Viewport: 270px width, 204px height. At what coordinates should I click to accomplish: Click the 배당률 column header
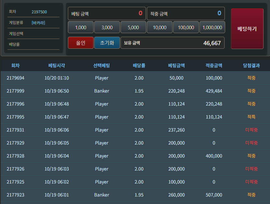[139, 65]
